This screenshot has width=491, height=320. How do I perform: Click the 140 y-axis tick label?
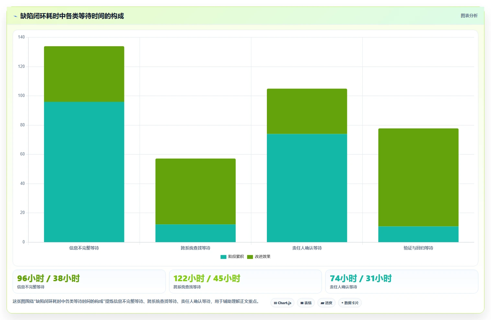pyautogui.click(x=21, y=37)
